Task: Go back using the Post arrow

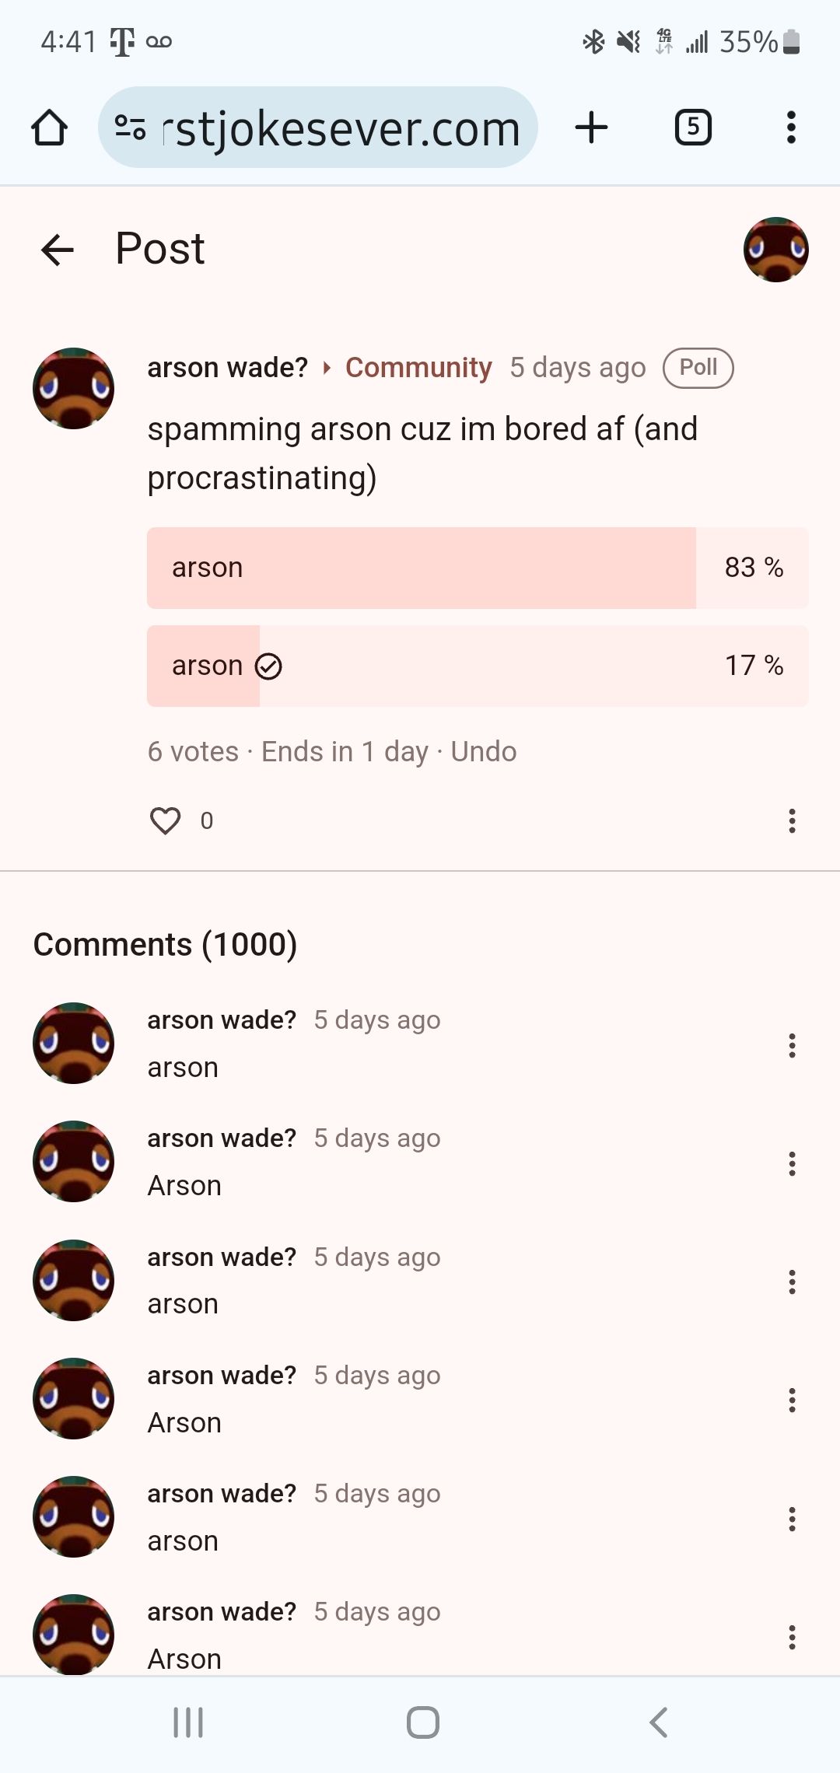Action: coord(58,250)
